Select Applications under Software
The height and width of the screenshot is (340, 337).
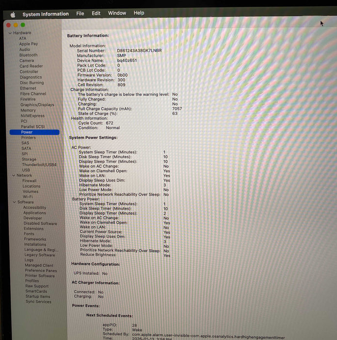pyautogui.click(x=34, y=213)
